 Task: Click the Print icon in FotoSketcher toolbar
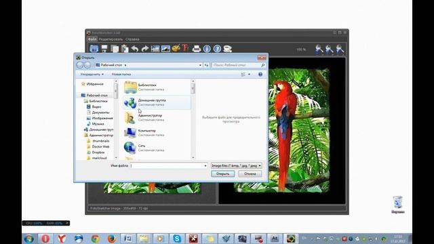click(x=197, y=49)
